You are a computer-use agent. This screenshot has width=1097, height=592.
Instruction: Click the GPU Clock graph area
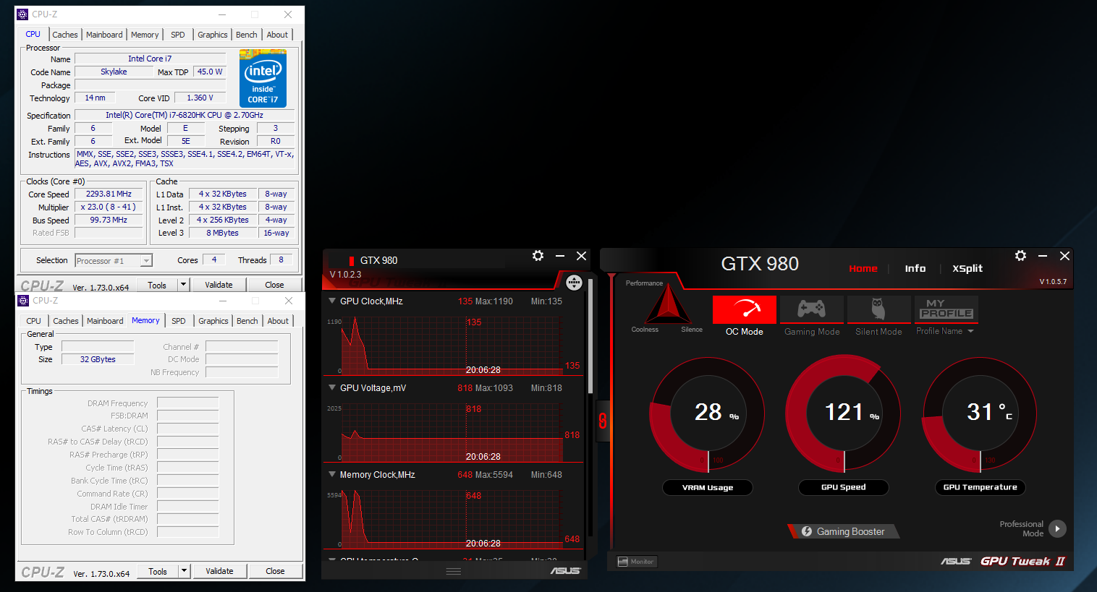pyautogui.click(x=452, y=344)
